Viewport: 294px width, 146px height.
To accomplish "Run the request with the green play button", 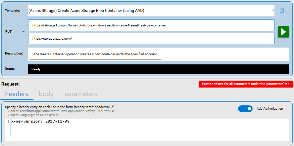I will pyautogui.click(x=283, y=32).
